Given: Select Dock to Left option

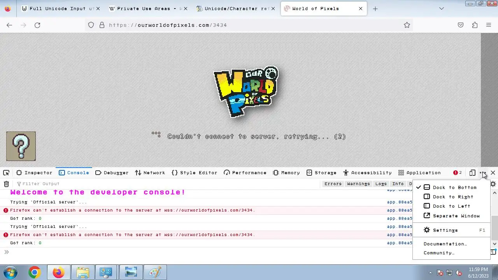Looking at the screenshot, I should pyautogui.click(x=451, y=206).
